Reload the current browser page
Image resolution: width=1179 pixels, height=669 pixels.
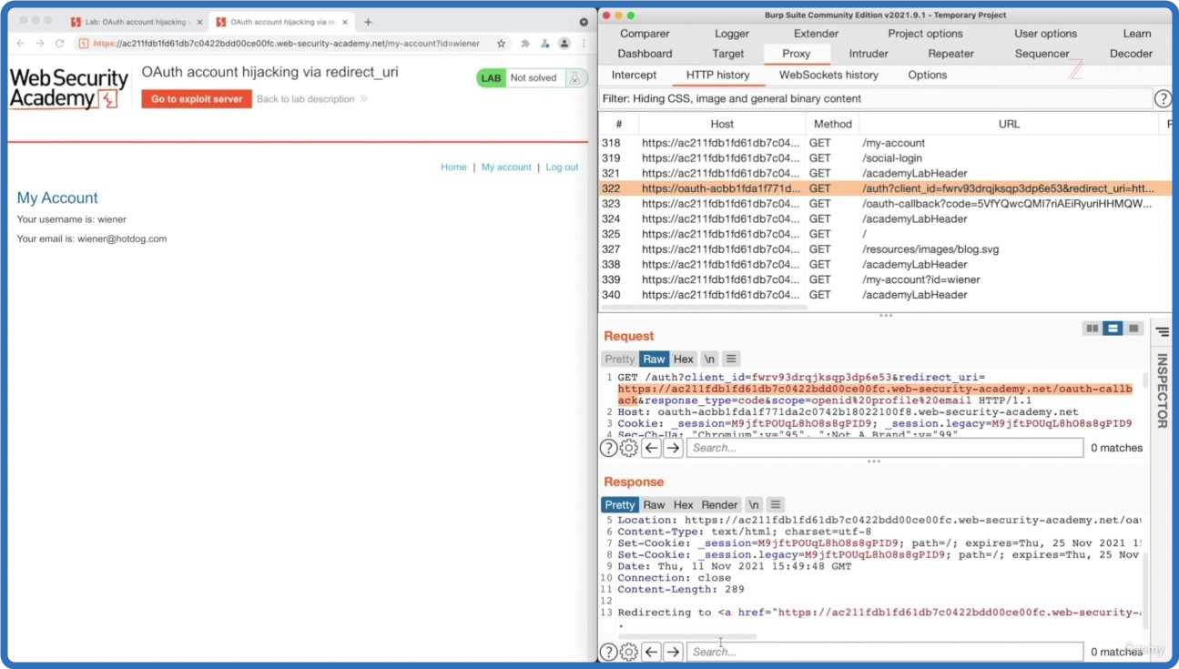click(60, 43)
